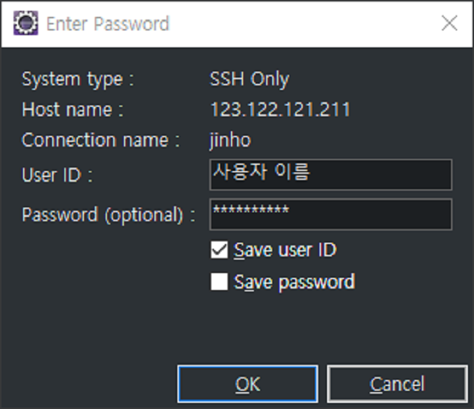Click the Host name label

(x=72, y=110)
